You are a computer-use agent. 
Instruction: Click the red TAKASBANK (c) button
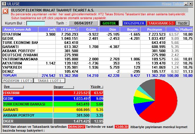point(161,23)
